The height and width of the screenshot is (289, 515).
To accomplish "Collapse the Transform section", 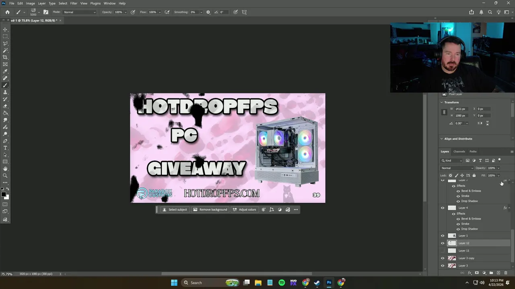I will tap(441, 102).
